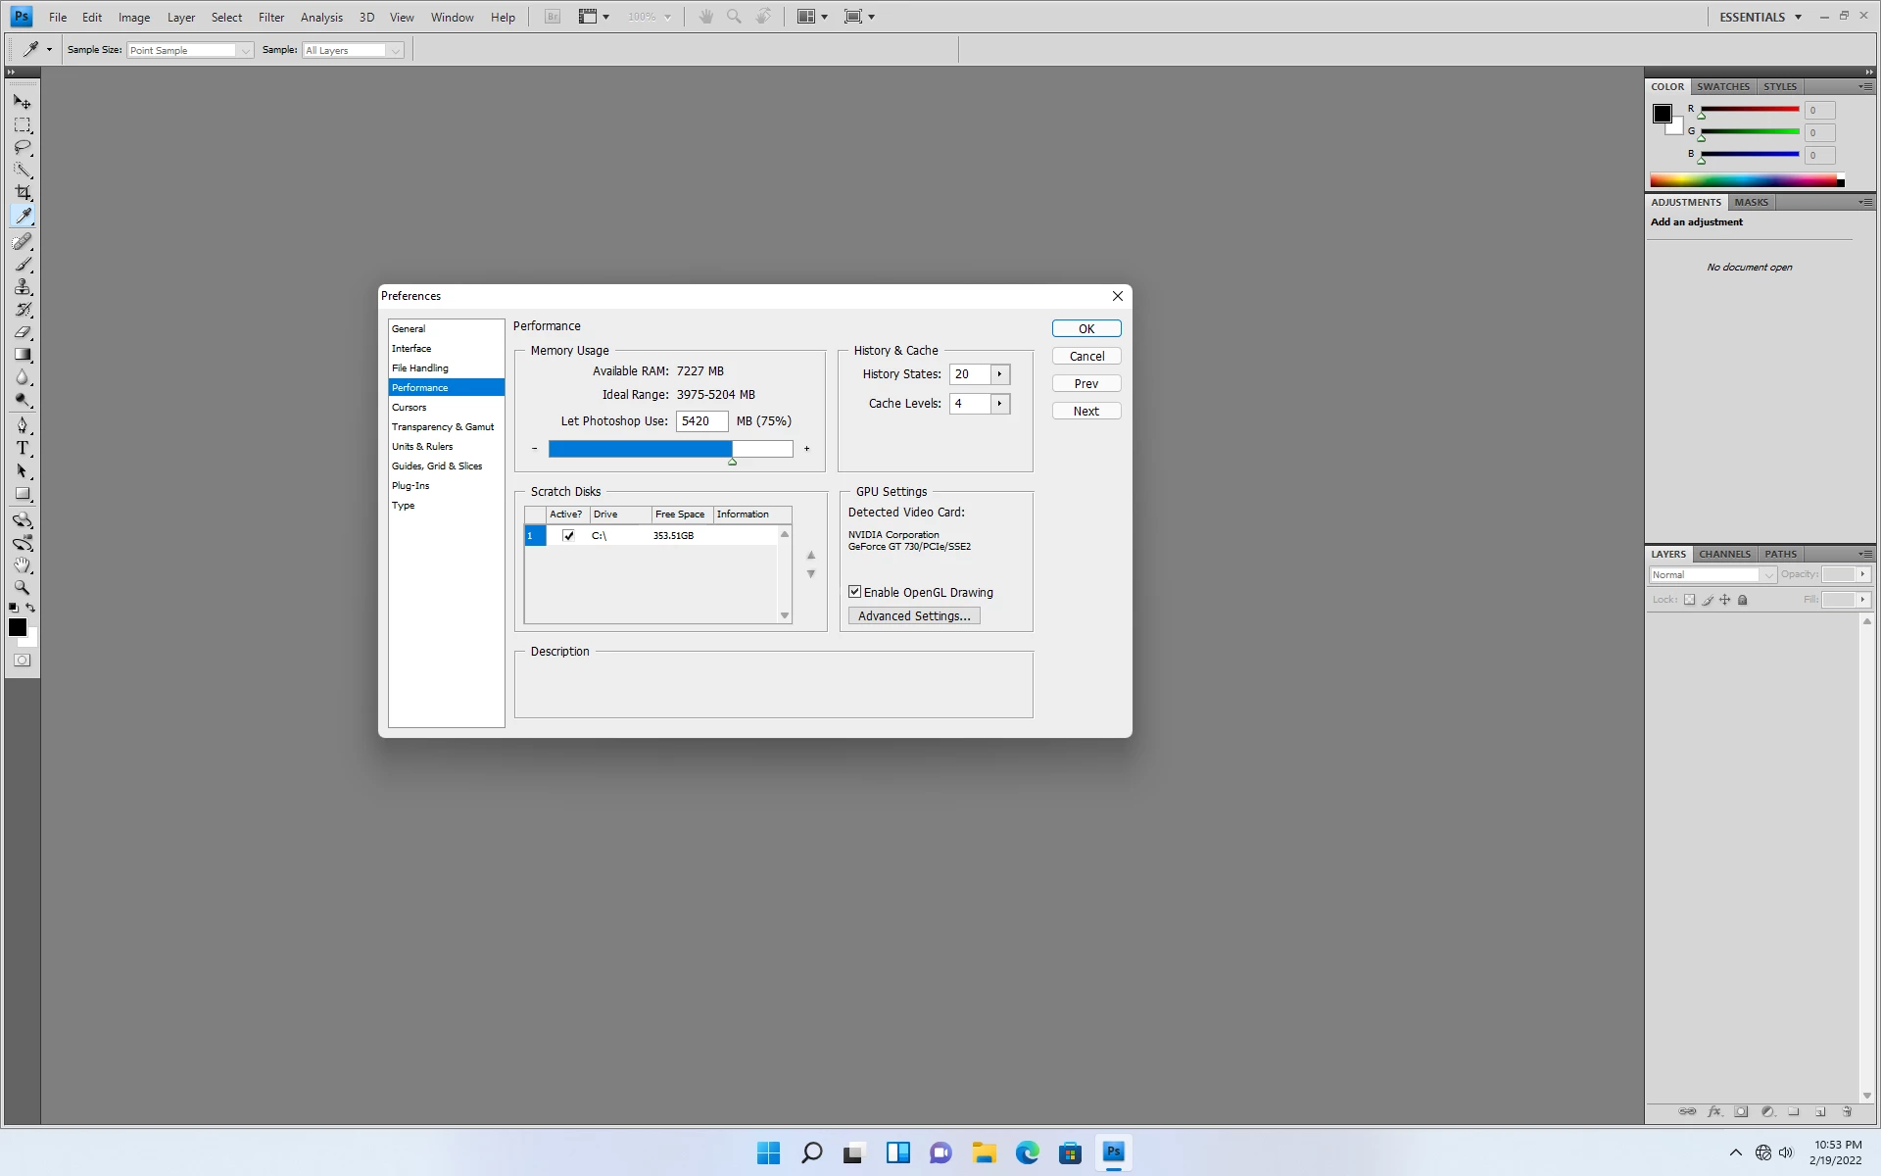Select the Clone Stamp tool
This screenshot has width=1881, height=1176.
click(x=23, y=287)
